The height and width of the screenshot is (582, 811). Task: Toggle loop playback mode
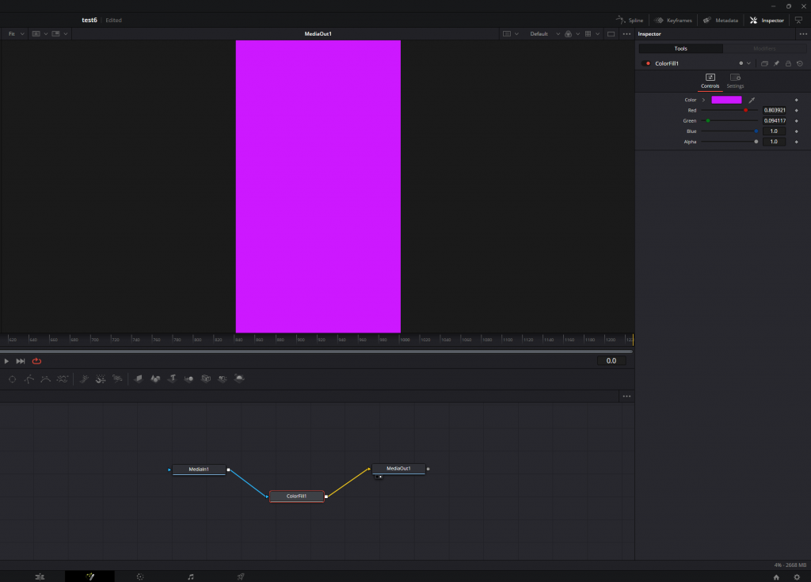[36, 361]
